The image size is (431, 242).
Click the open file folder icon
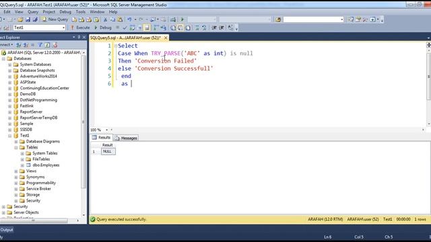(x=20, y=19)
